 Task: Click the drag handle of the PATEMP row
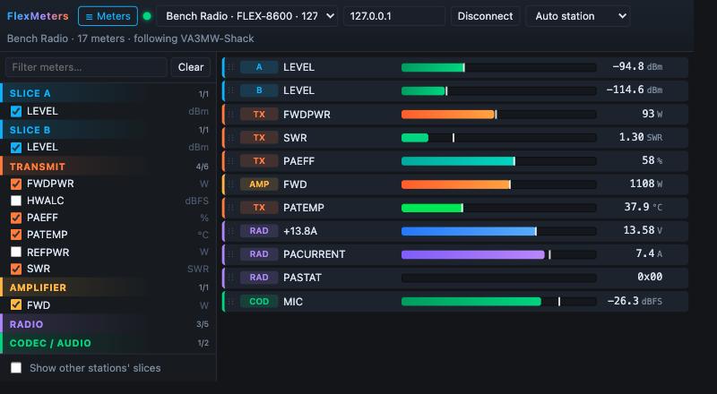(x=231, y=208)
